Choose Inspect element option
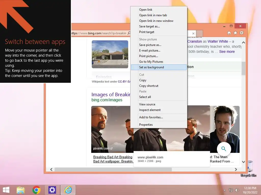The image size is (261, 195). (x=159, y=110)
